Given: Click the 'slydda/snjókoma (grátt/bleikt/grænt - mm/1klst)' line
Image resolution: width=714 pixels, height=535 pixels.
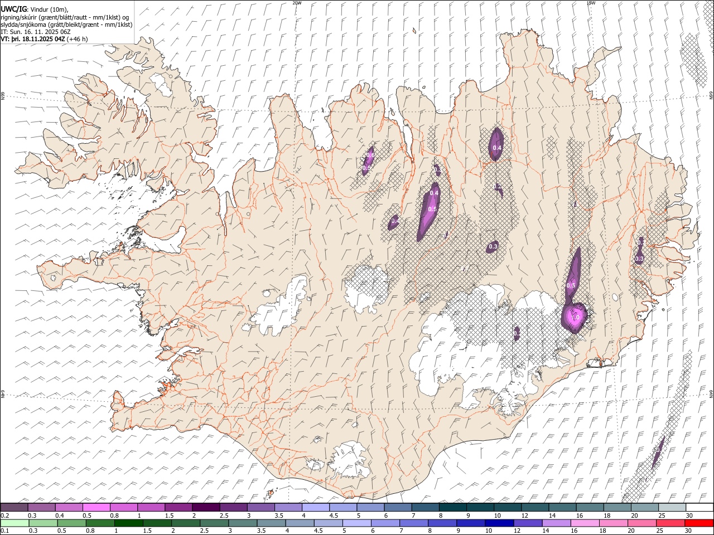Looking at the screenshot, I should 66,25.
